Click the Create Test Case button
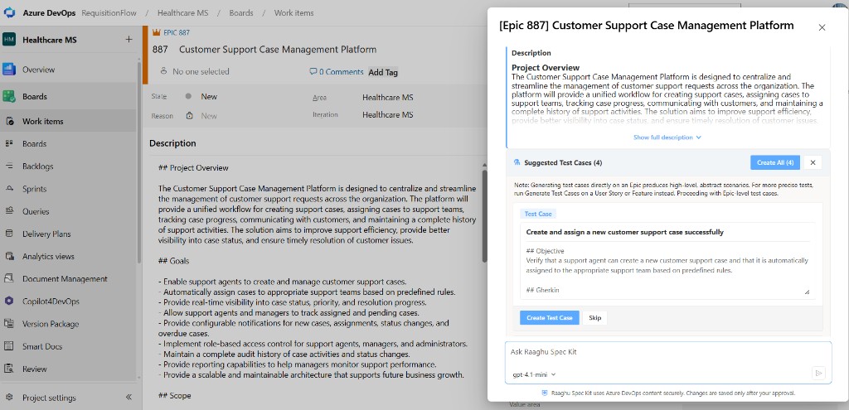The width and height of the screenshot is (849, 410). point(550,317)
